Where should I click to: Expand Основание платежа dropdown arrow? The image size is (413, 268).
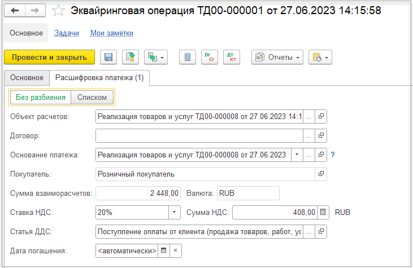pyautogui.click(x=297, y=155)
